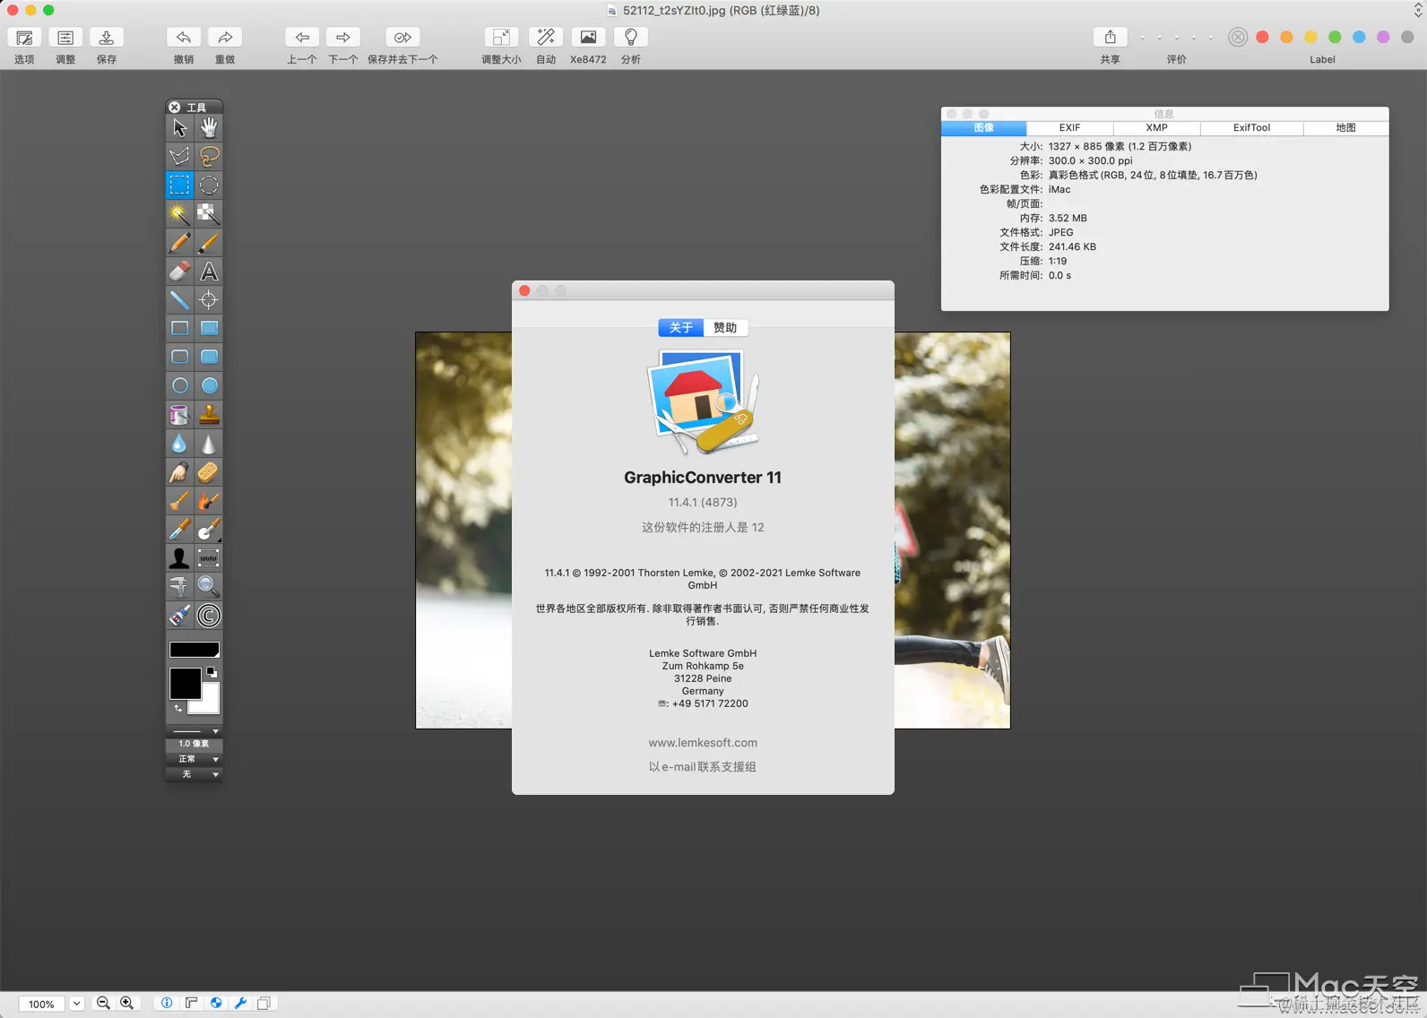Click the white background color swatch
The height and width of the screenshot is (1018, 1427).
(x=211, y=704)
